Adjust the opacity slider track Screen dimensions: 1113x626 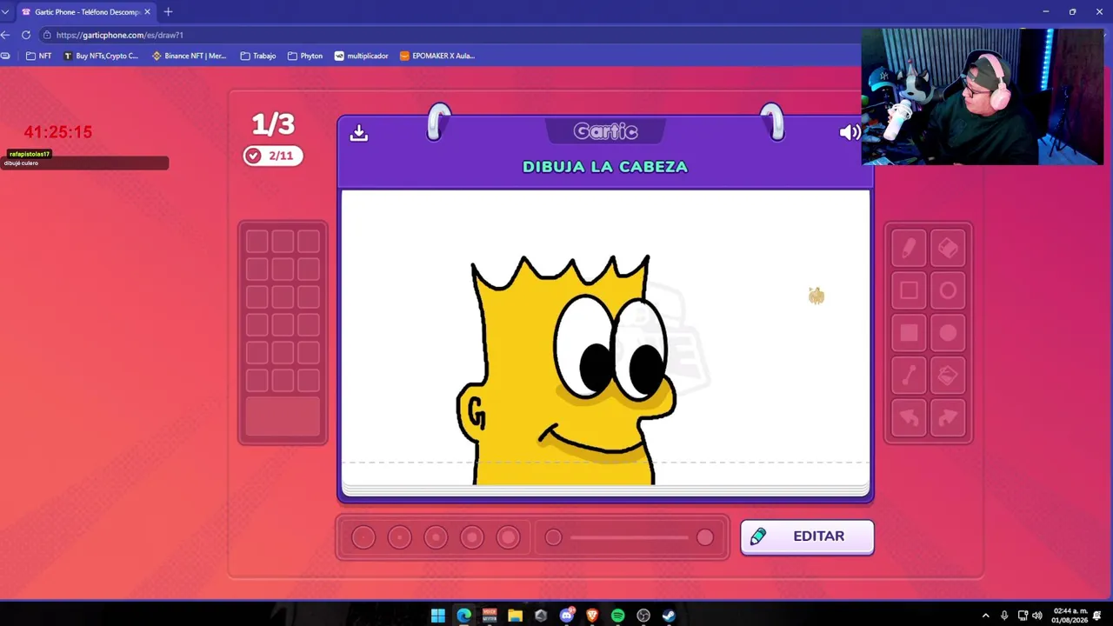coord(630,537)
